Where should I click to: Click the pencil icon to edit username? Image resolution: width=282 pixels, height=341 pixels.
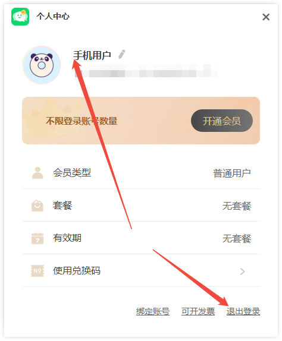122,55
